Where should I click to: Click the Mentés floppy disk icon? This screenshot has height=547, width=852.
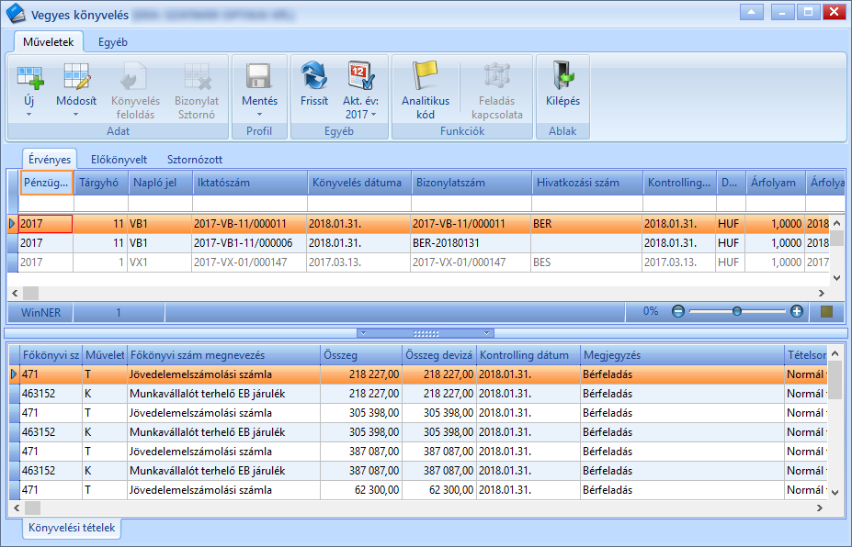click(x=259, y=76)
